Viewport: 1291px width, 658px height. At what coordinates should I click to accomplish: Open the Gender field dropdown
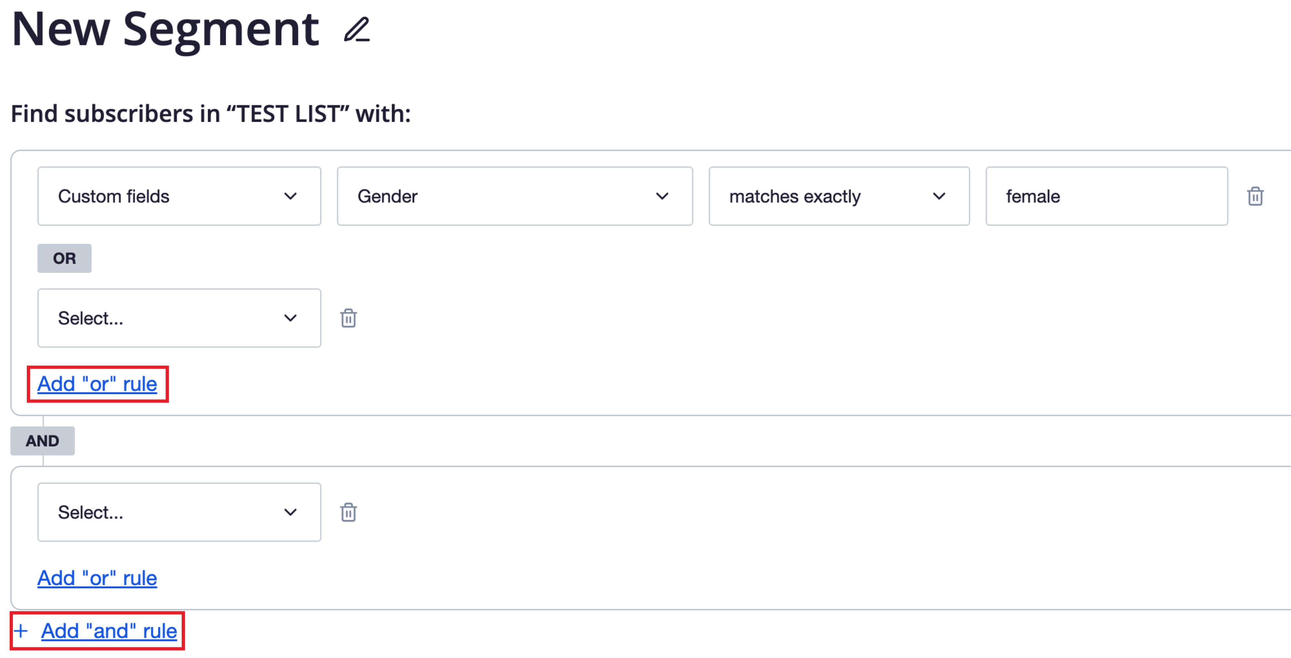tap(515, 196)
